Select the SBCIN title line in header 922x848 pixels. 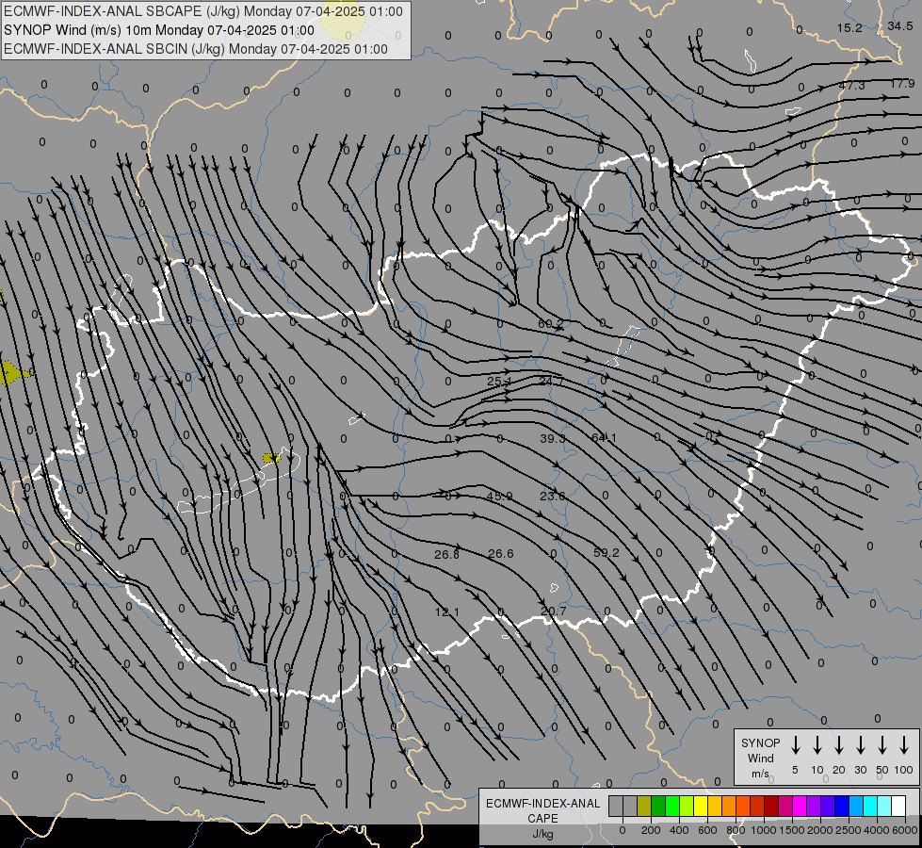pos(196,49)
